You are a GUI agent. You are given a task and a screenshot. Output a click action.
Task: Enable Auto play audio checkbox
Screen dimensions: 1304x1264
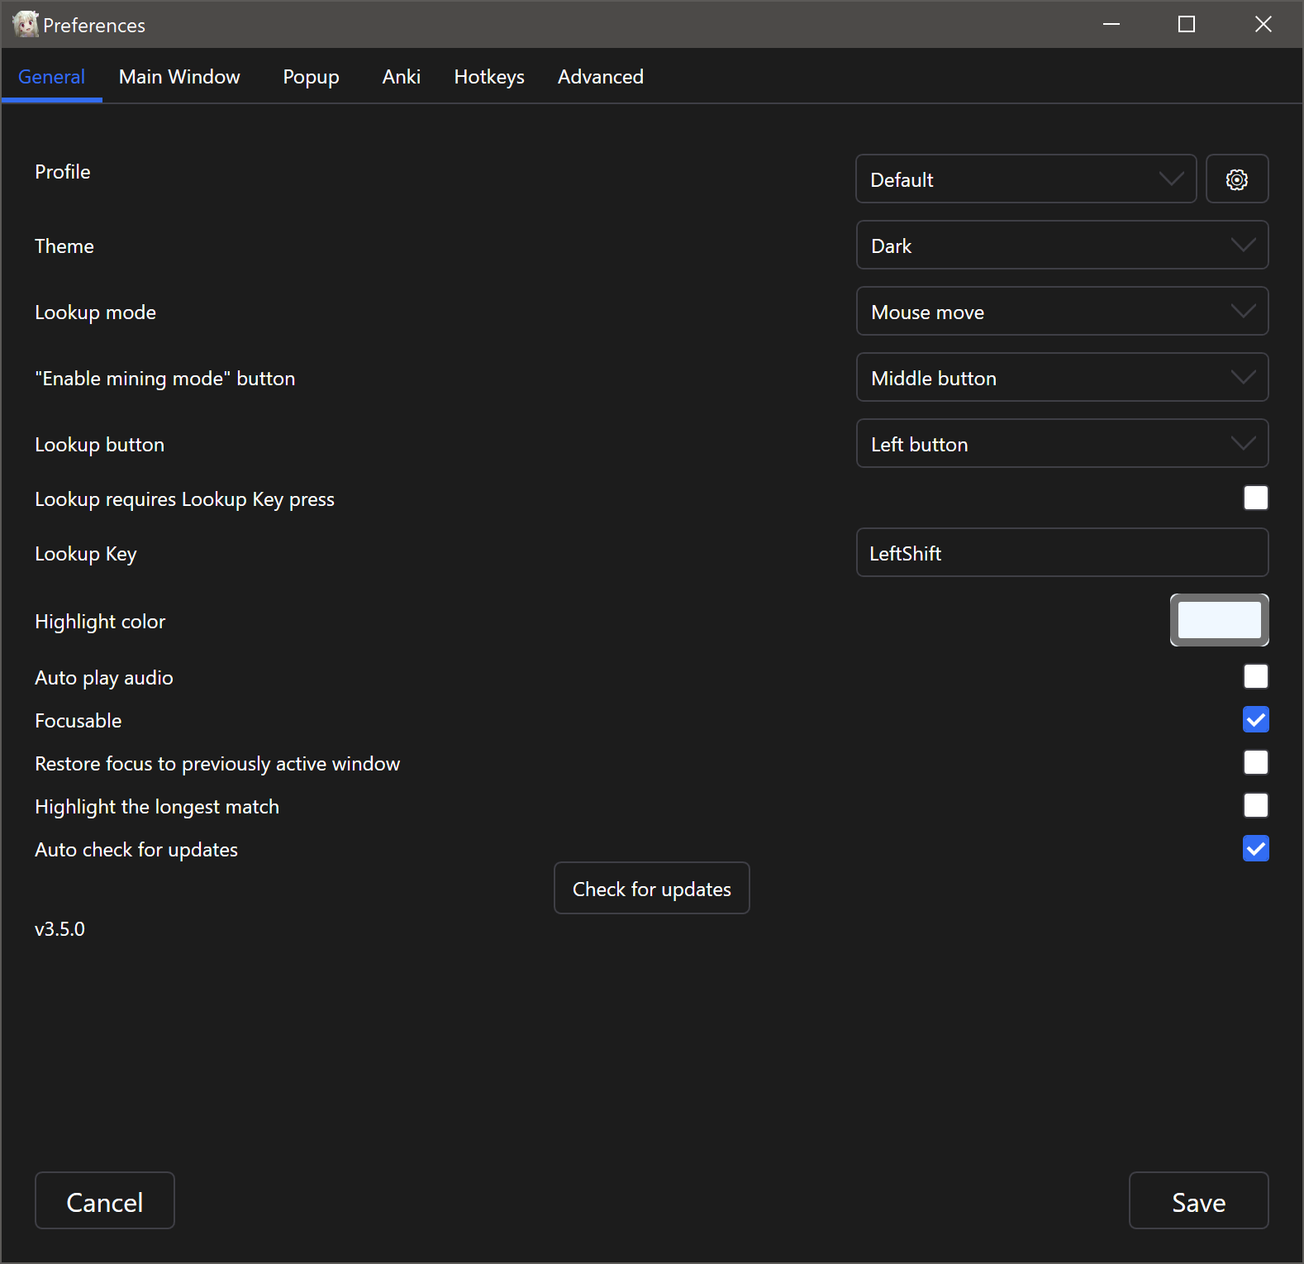(1255, 677)
